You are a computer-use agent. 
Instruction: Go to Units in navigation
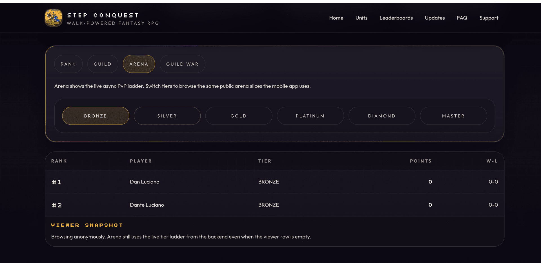coord(361,18)
